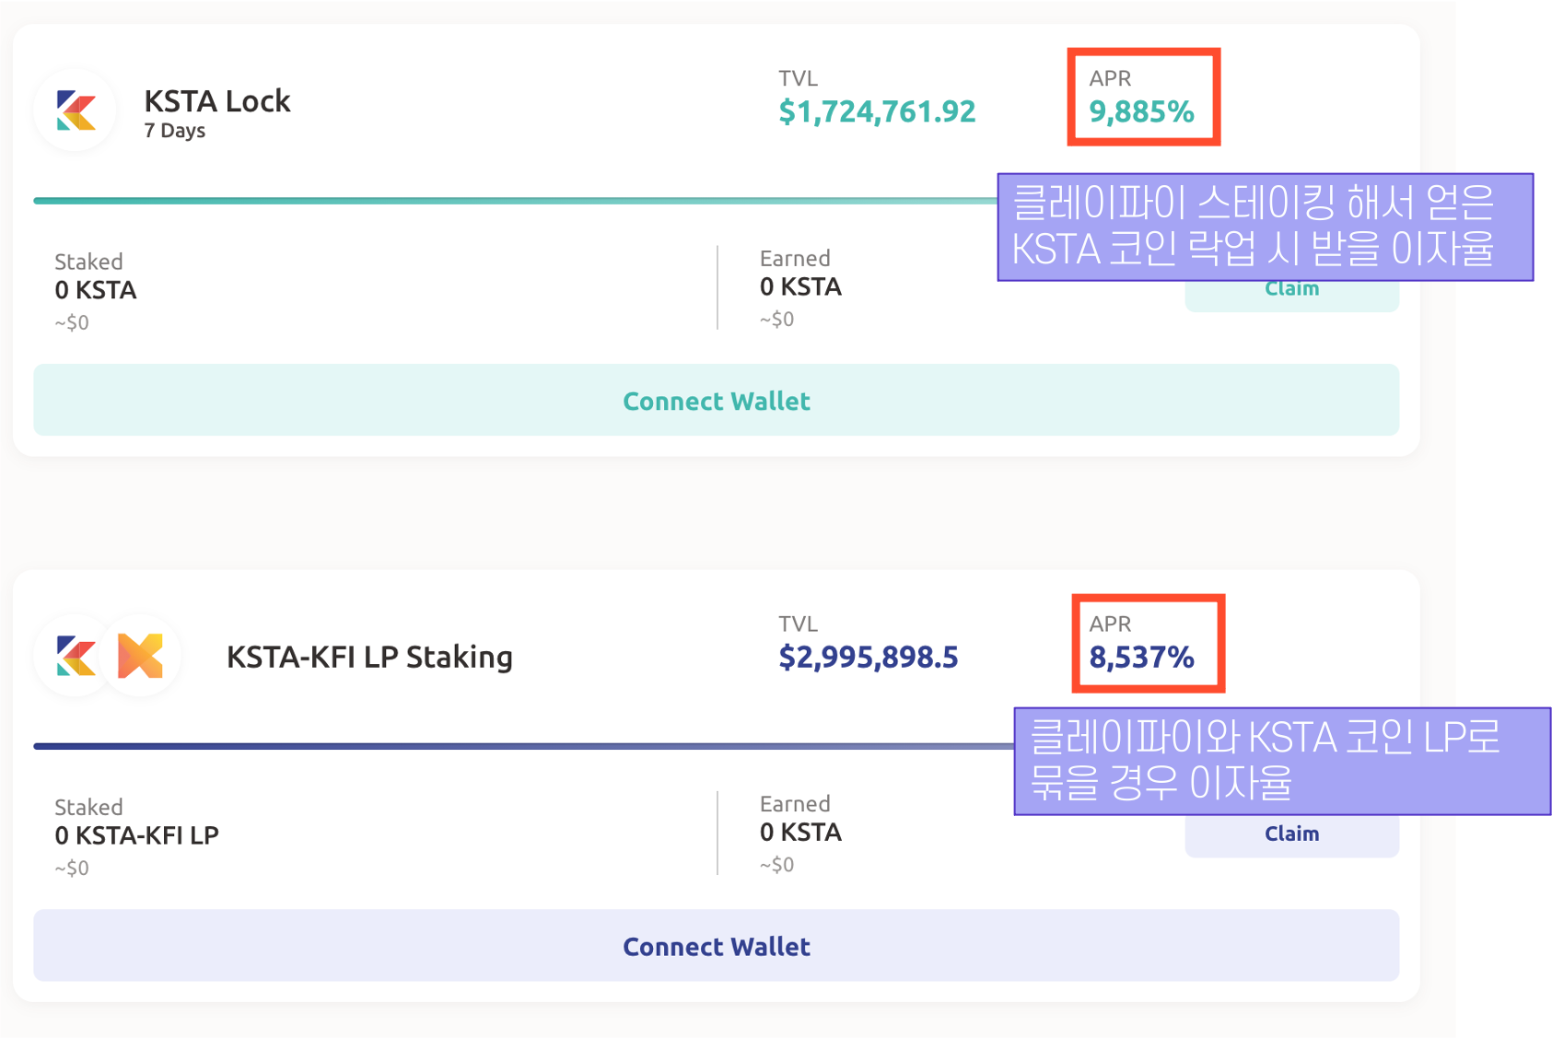Screen dimensions: 1552x1038
Task: Claim earned KSTA in the KSTA Lock card
Action: (x=1291, y=296)
